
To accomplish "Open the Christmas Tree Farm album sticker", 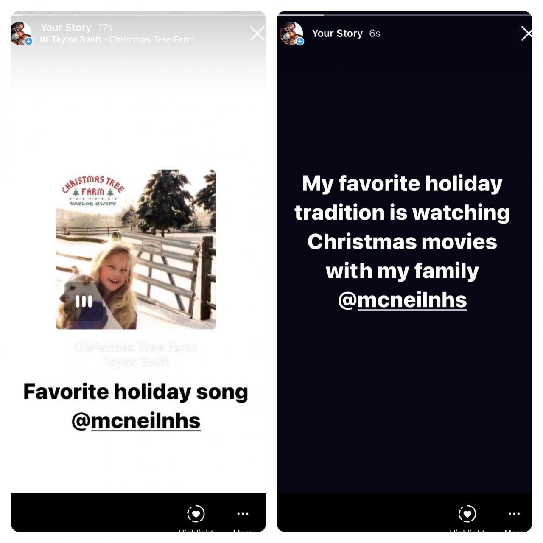I will [x=136, y=249].
